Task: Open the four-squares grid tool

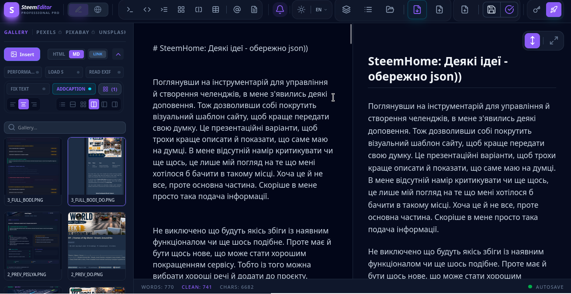Action: [181, 10]
